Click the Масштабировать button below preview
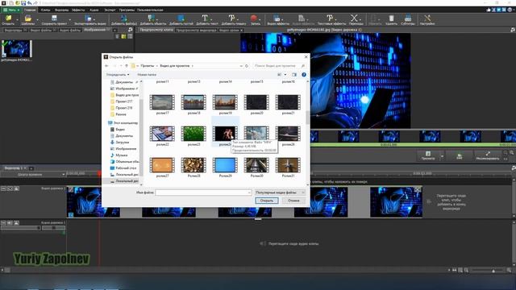 [x=488, y=155]
